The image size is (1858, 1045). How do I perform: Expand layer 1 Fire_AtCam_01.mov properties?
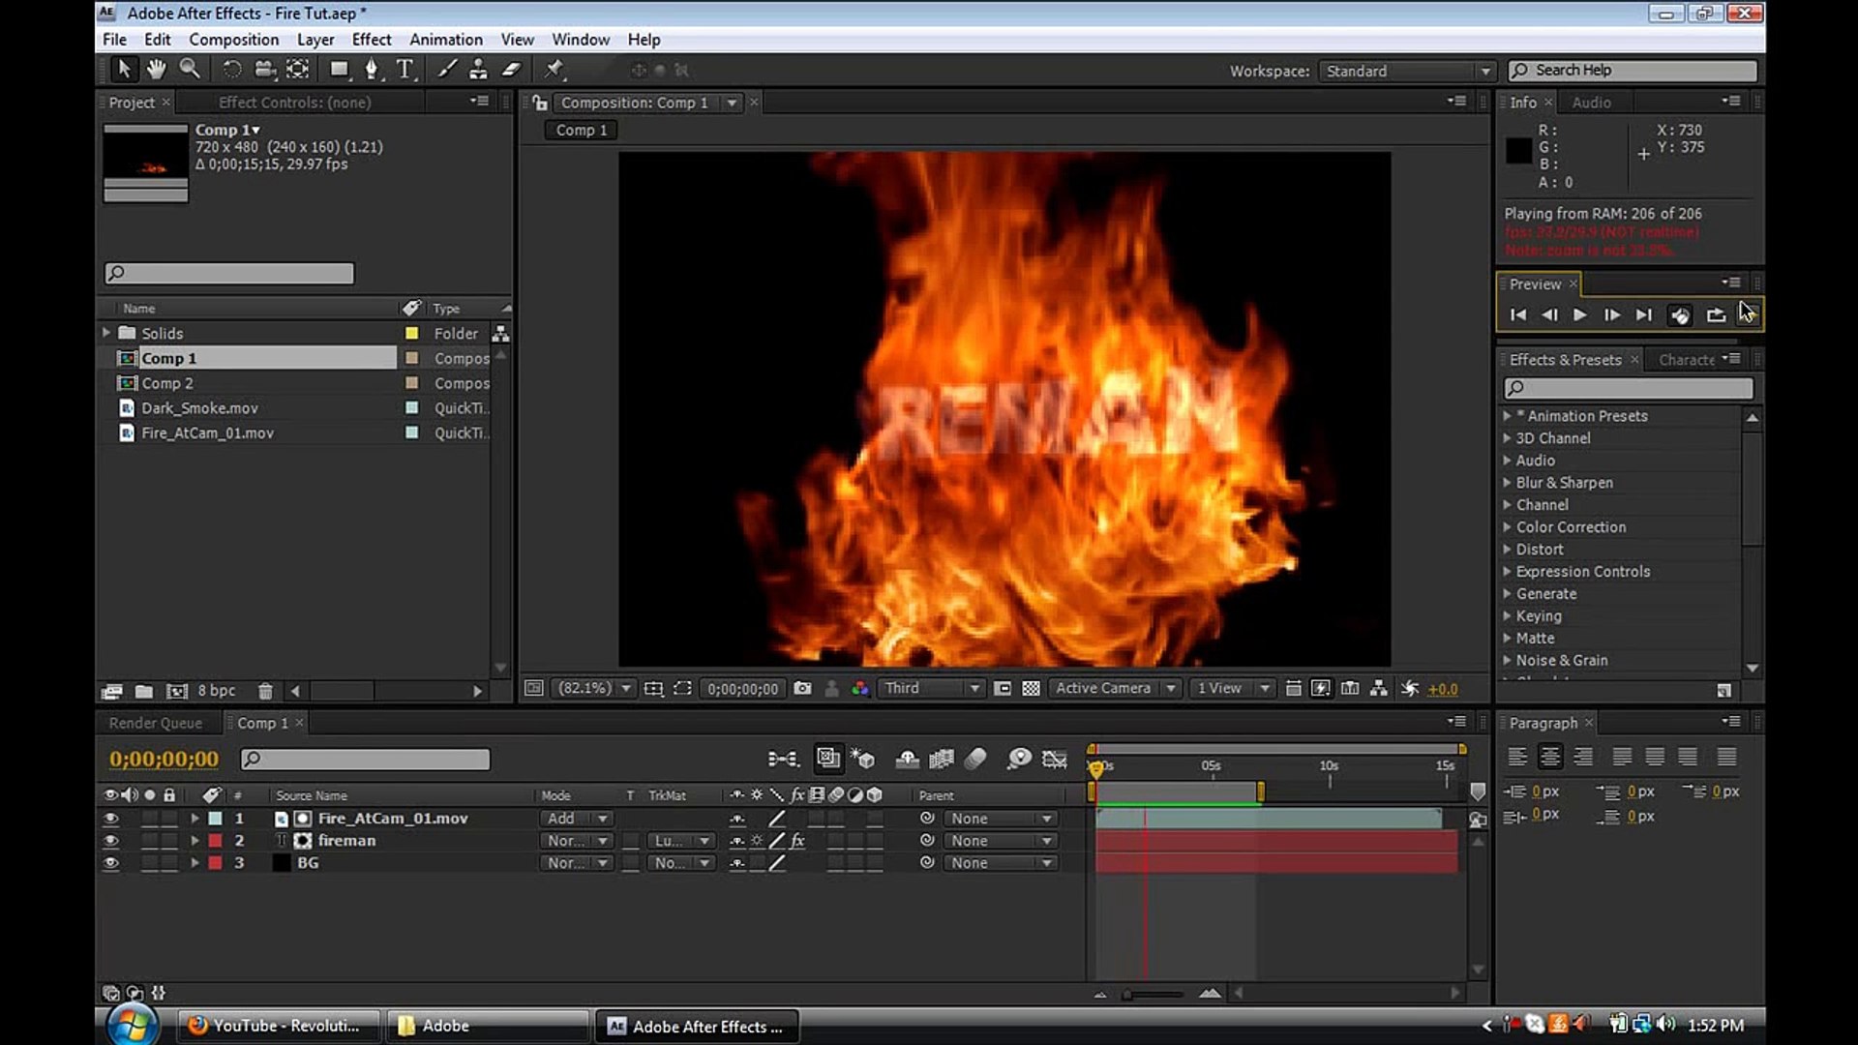(x=195, y=819)
